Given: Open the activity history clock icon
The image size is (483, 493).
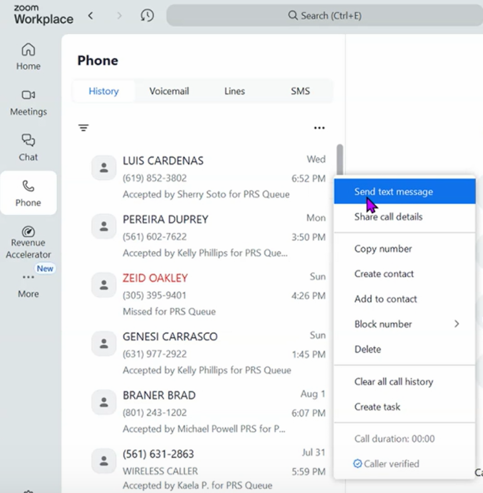Looking at the screenshot, I should 147,15.
